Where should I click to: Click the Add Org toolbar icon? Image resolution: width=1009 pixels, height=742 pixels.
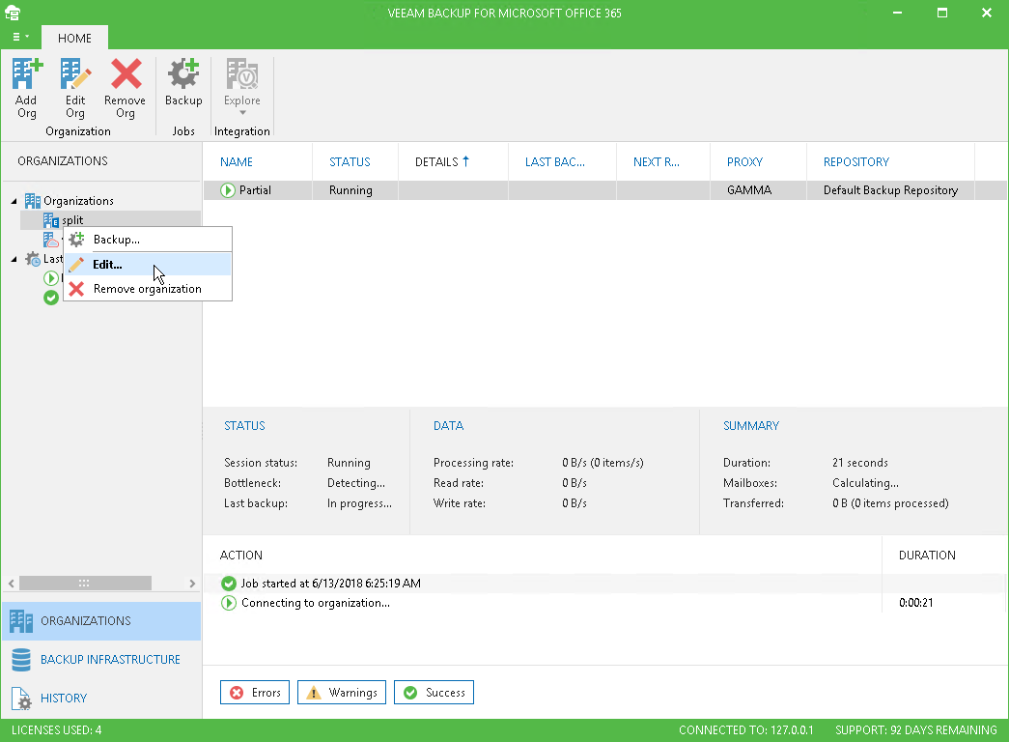27,73
